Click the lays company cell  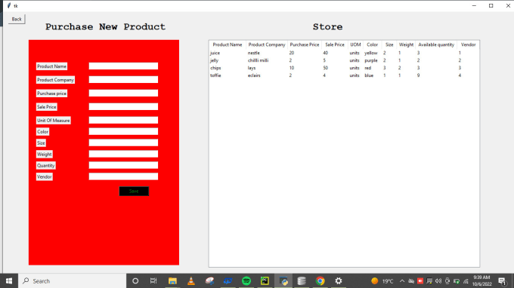click(x=252, y=68)
